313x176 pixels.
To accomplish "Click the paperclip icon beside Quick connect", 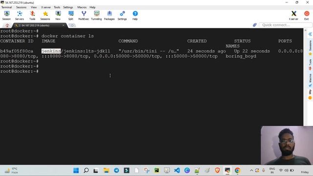I will pos(255,25).
